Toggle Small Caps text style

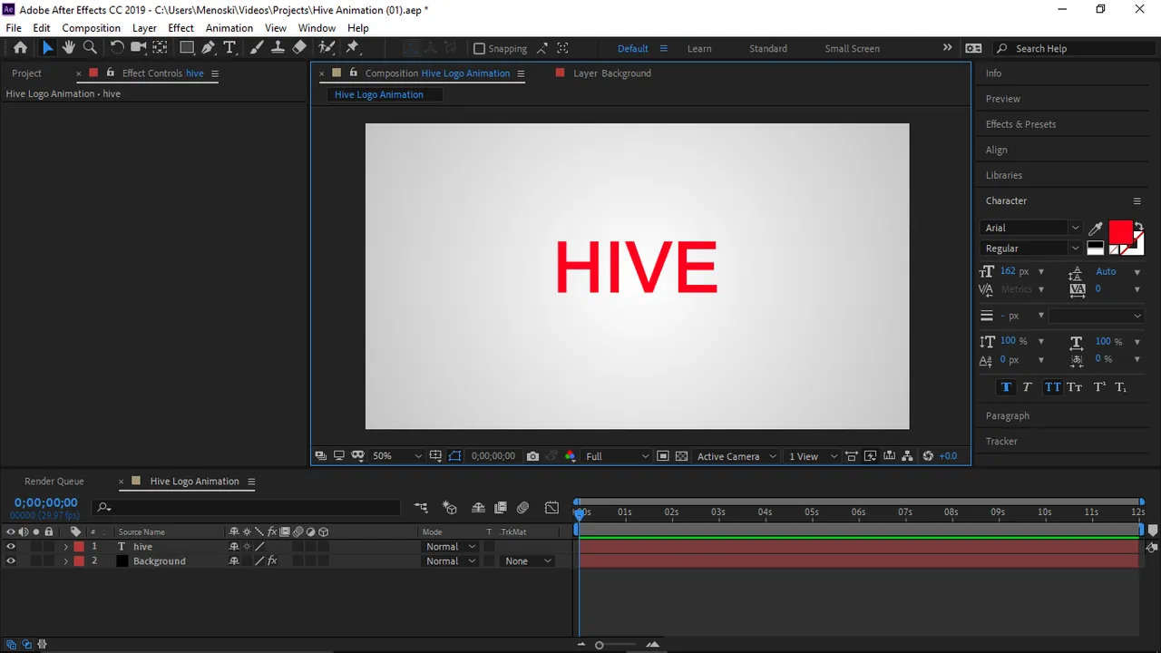pos(1075,387)
